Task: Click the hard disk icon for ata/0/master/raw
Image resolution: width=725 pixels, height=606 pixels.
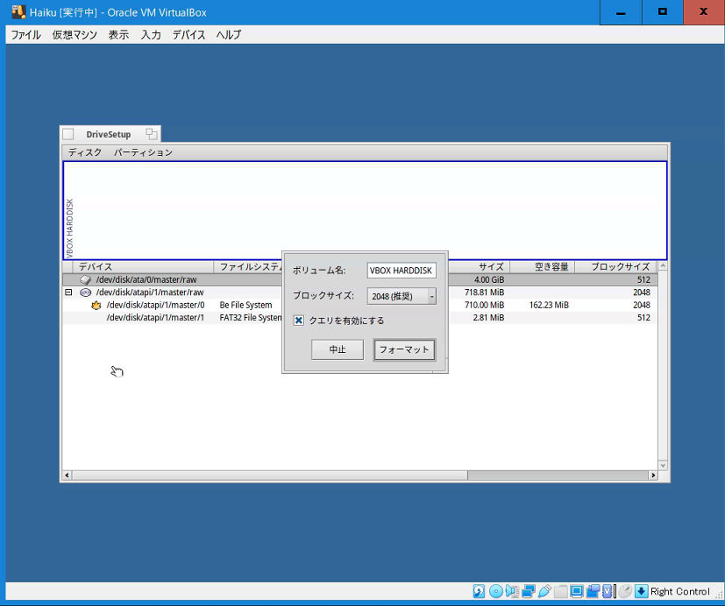Action: 85,279
